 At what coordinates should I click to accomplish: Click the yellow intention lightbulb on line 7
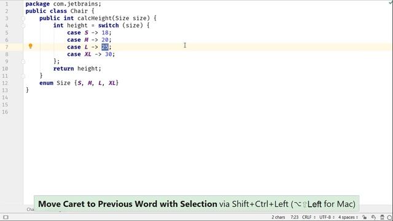pos(30,46)
